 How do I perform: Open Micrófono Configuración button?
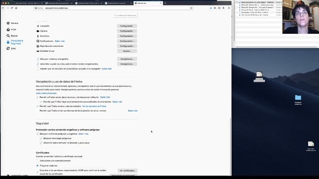pyautogui.click(x=127, y=36)
